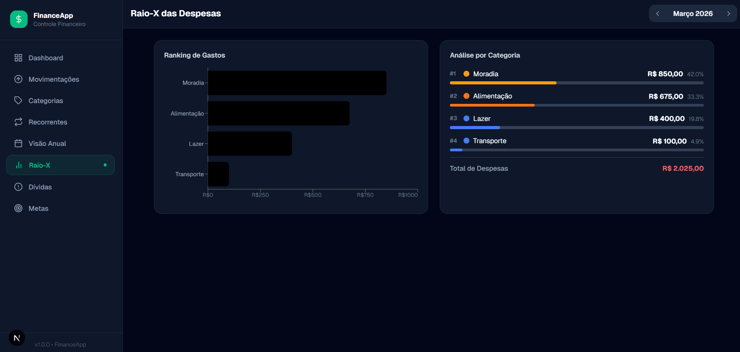Click the Metas target icon
Viewport: 740px width, 352px height.
[18, 208]
